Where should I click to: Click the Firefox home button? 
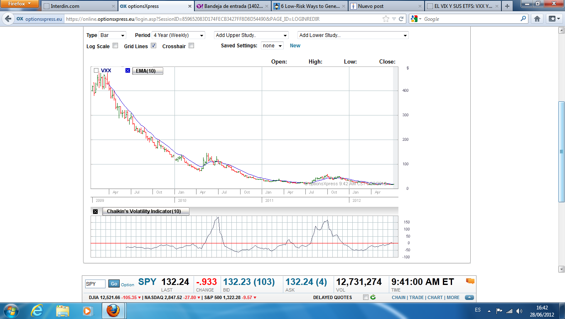pyautogui.click(x=537, y=19)
